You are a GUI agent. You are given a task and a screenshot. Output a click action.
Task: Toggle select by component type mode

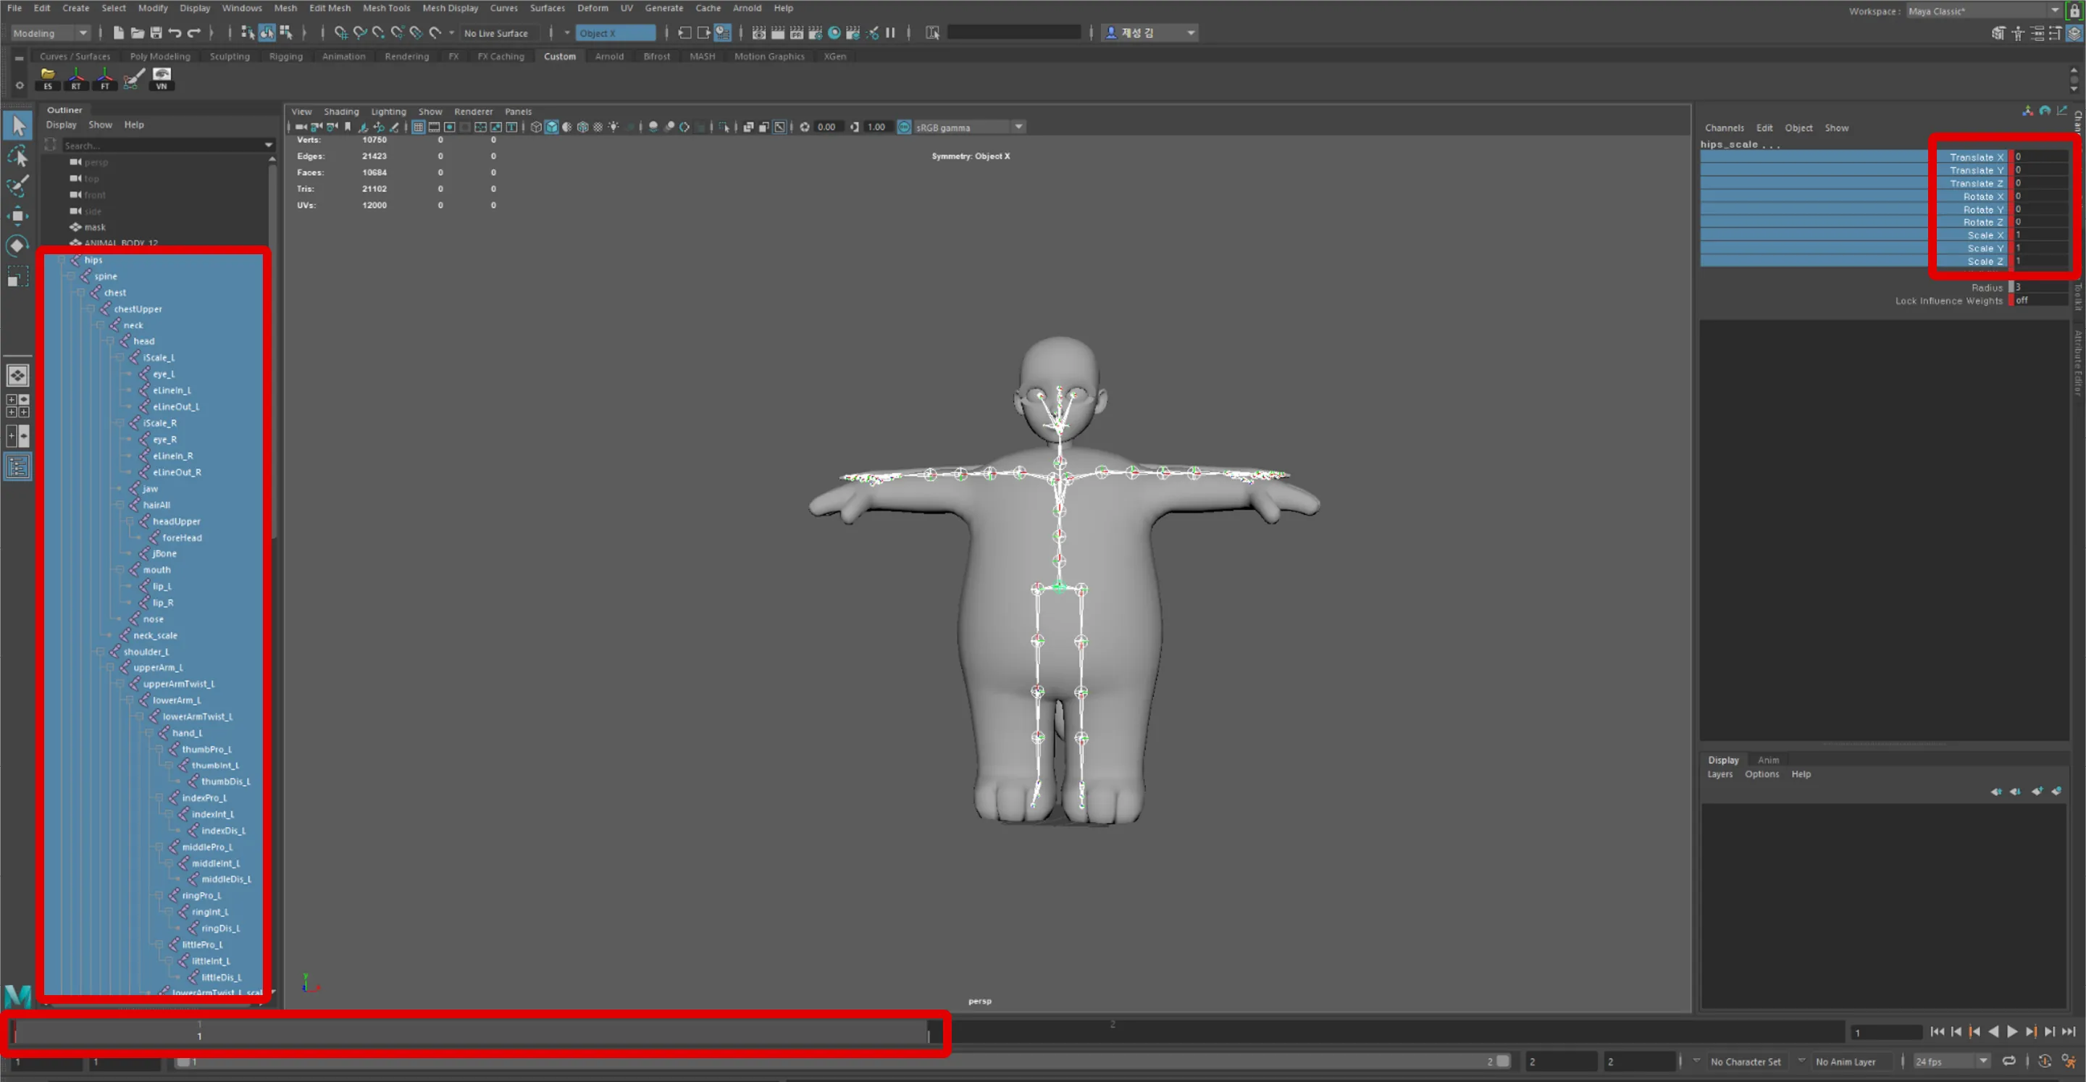[285, 33]
